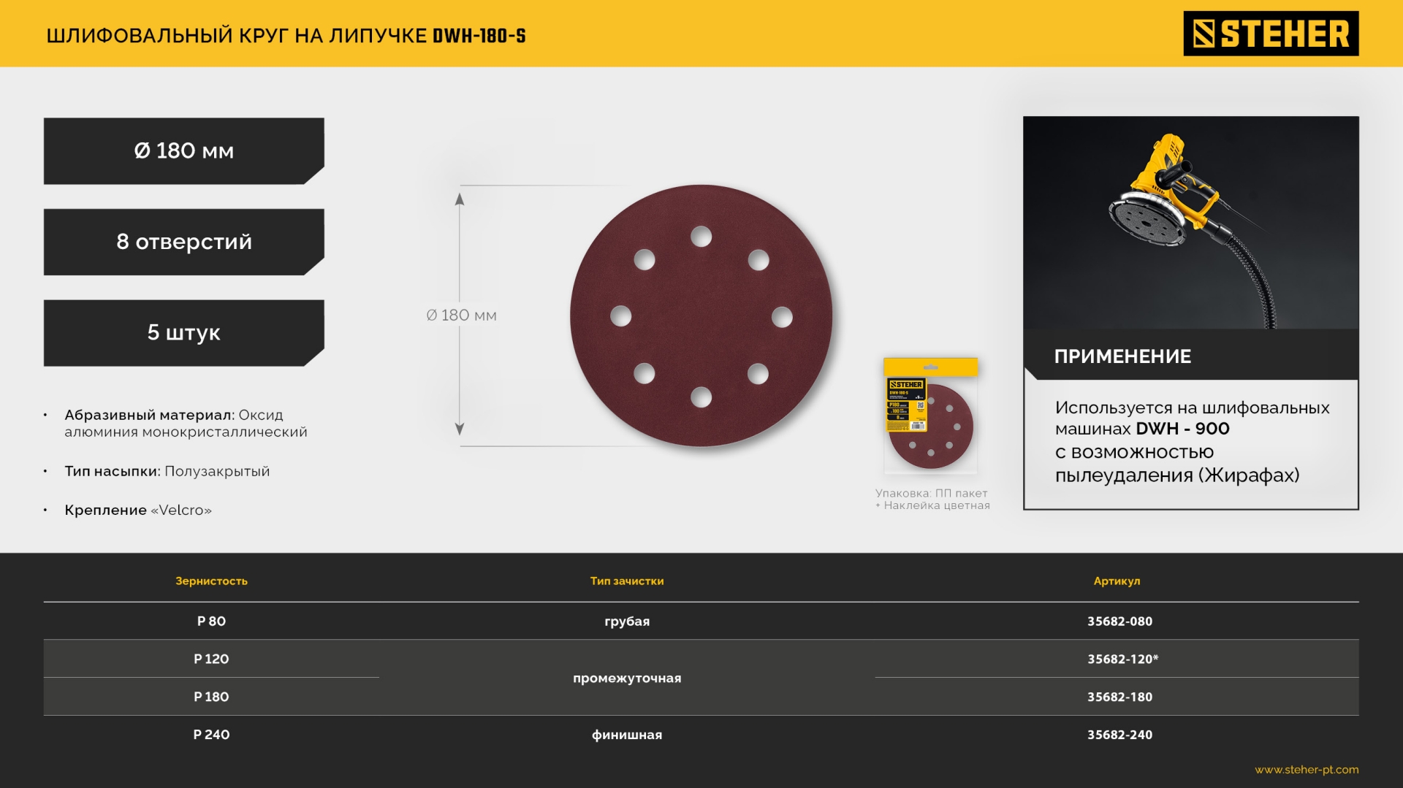Click the Артикул column header
1403x788 pixels.
(x=1116, y=581)
